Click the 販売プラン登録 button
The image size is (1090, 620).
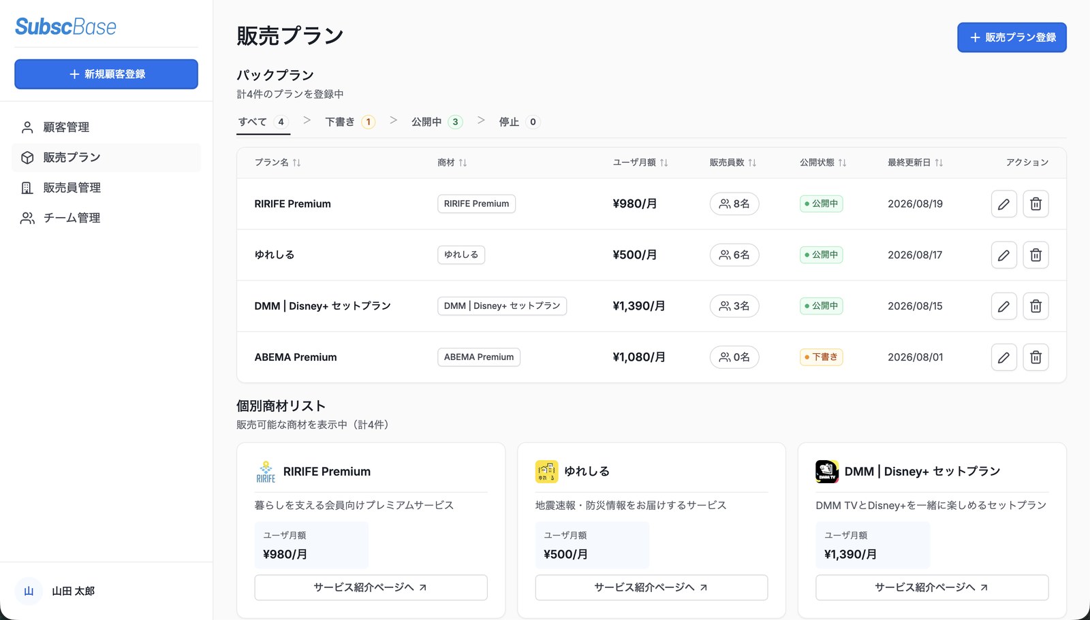tap(1012, 37)
